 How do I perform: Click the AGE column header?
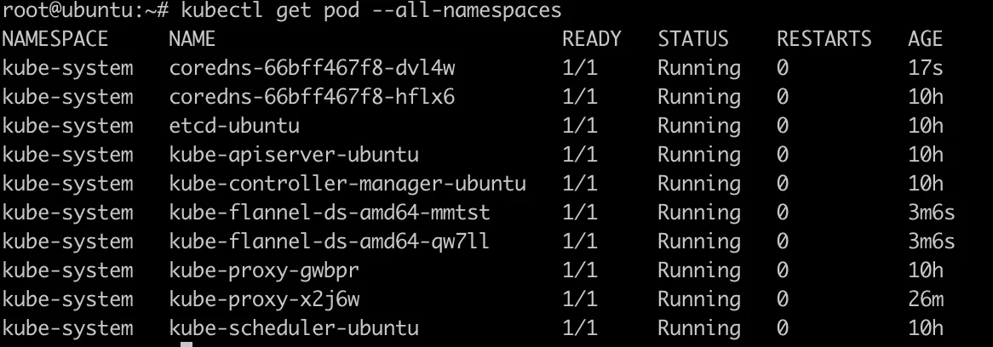click(925, 39)
